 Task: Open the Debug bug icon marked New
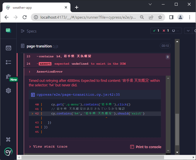tap(8, 76)
